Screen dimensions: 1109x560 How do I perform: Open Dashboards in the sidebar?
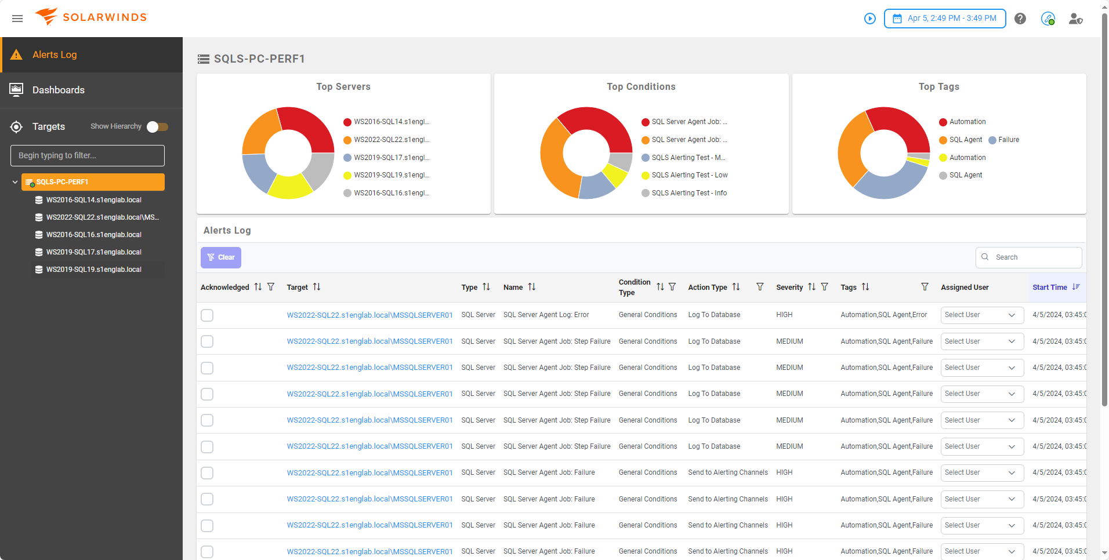[59, 90]
